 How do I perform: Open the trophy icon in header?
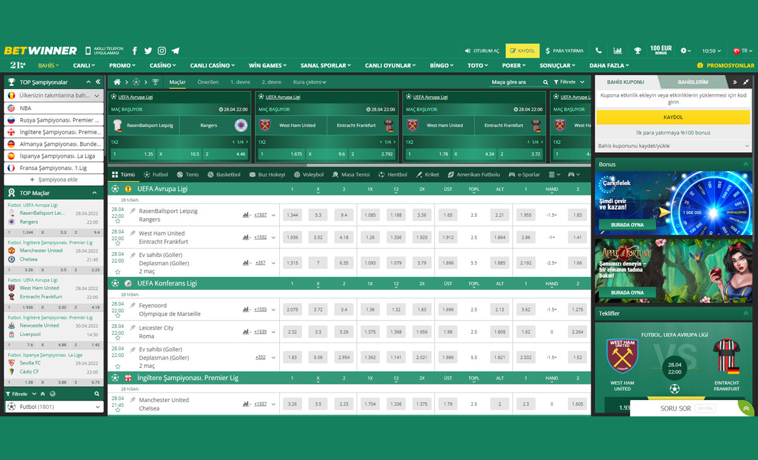[x=638, y=51]
